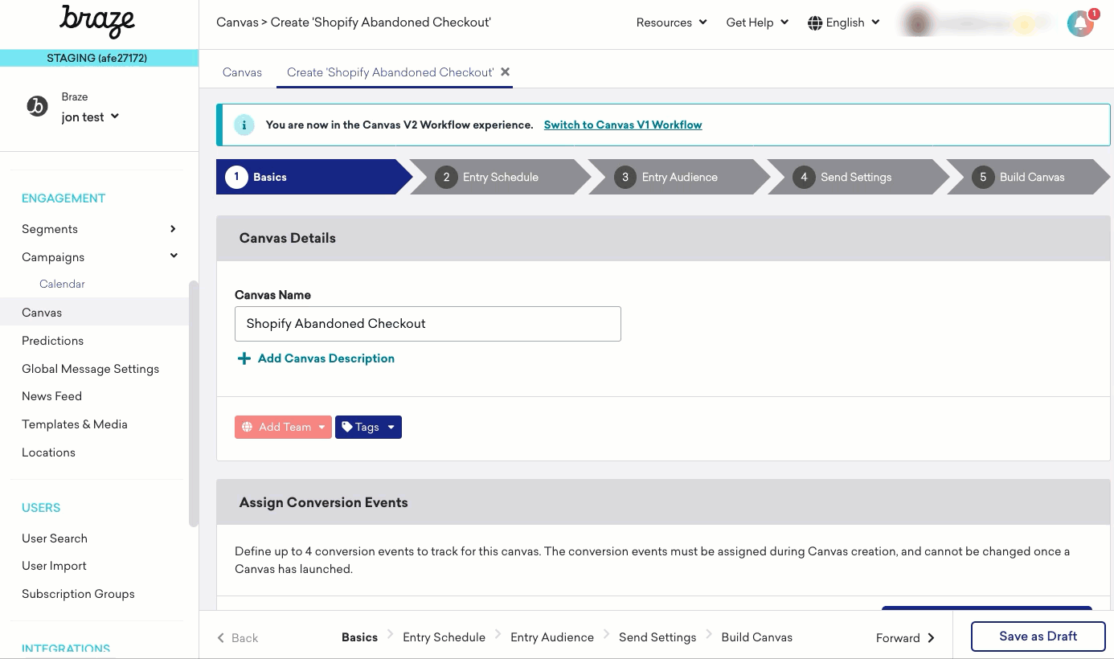Open the notification bell
The height and width of the screenshot is (659, 1114).
[1081, 23]
